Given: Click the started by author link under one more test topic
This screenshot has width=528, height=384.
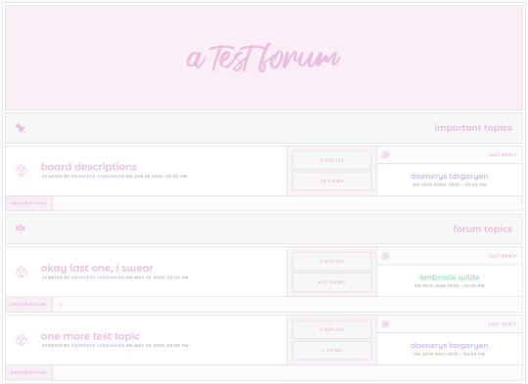Looking at the screenshot, I should [98, 346].
